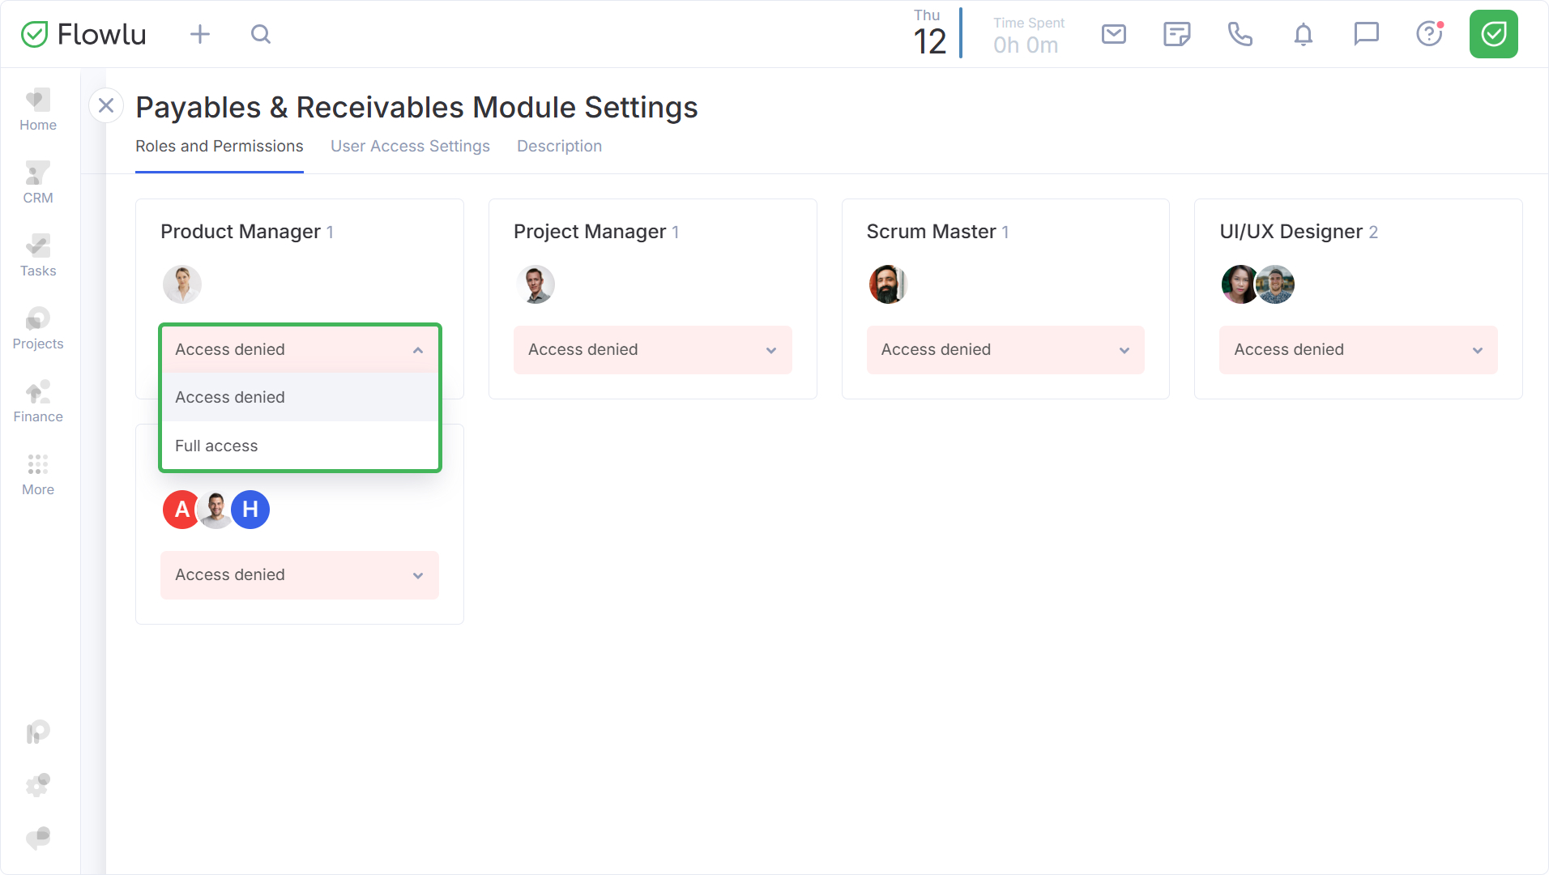Expand Scrum Master access dropdown

(1005, 350)
